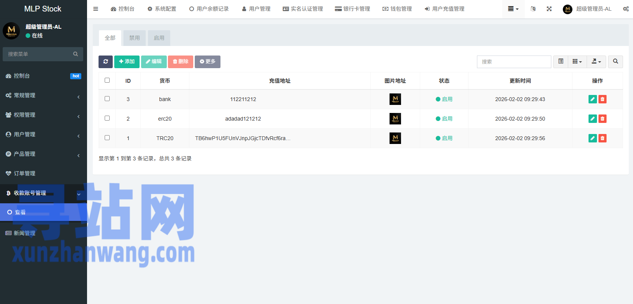Toggle table card view icon
This screenshot has width=633, height=304.
(x=561, y=62)
